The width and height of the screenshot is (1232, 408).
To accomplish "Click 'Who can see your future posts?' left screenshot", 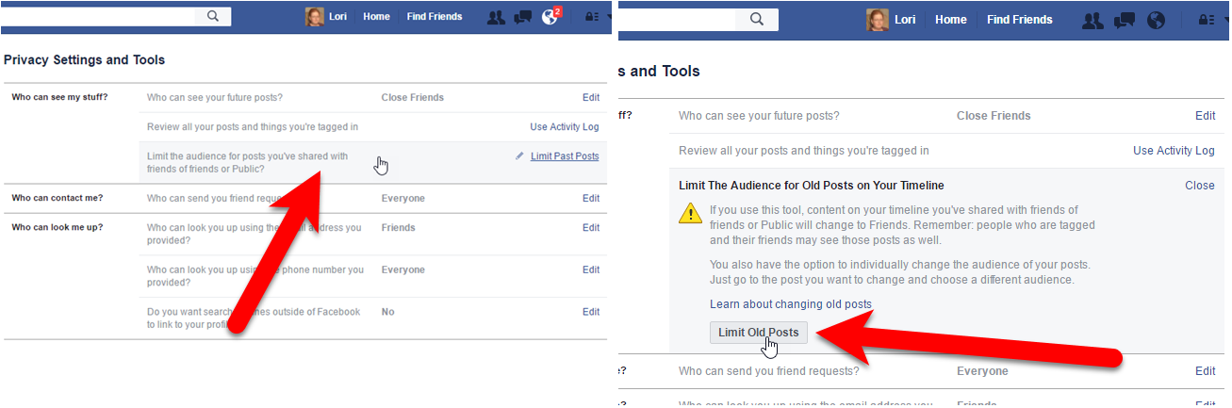I will pyautogui.click(x=215, y=97).
